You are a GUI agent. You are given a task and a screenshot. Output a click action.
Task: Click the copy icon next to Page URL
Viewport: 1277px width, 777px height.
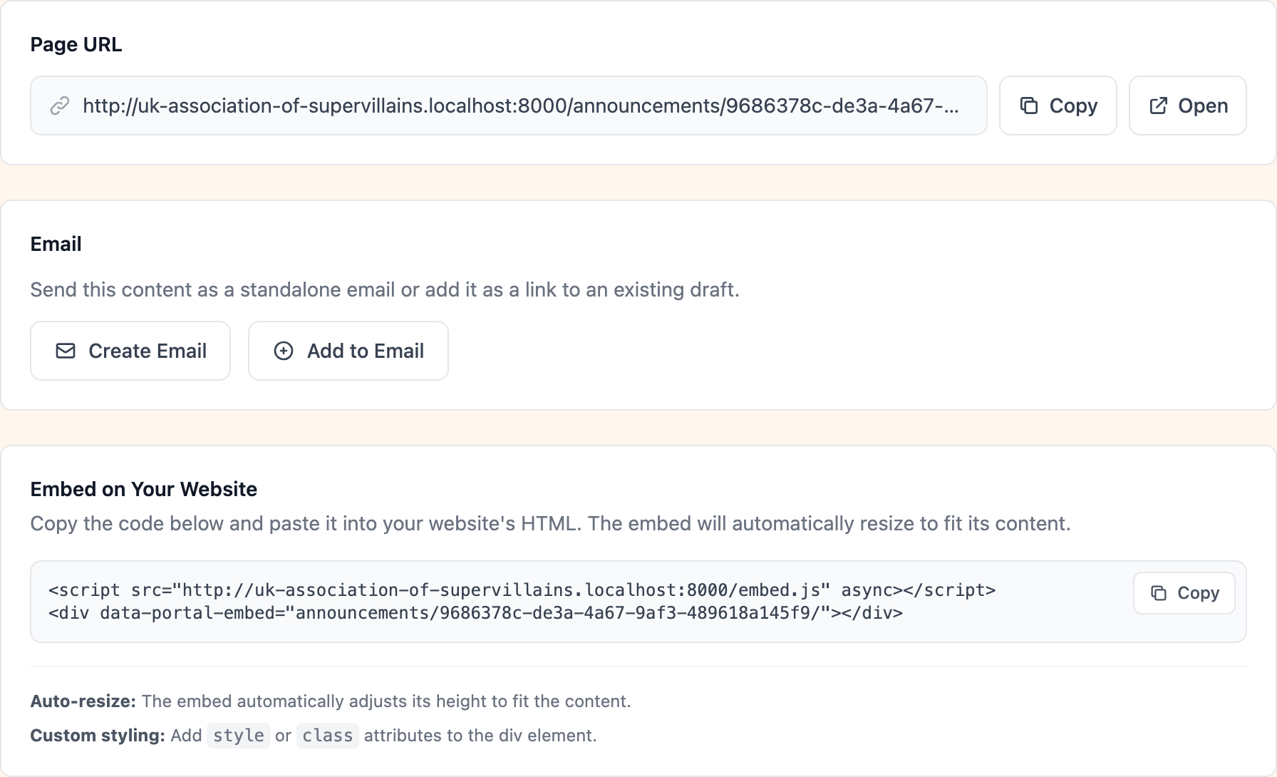click(x=1029, y=106)
